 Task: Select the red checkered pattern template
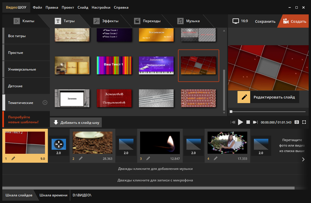pyautogui.click(x=198, y=98)
